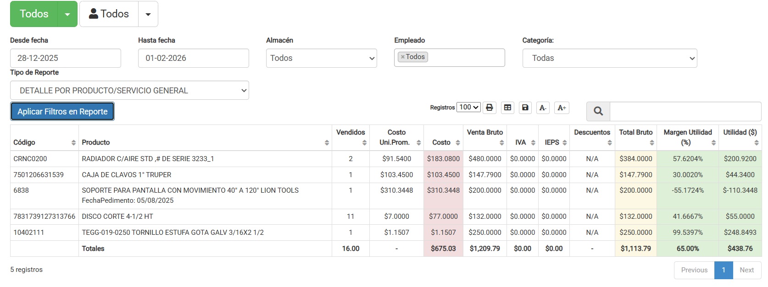Open the Almacén dropdown

322,58
